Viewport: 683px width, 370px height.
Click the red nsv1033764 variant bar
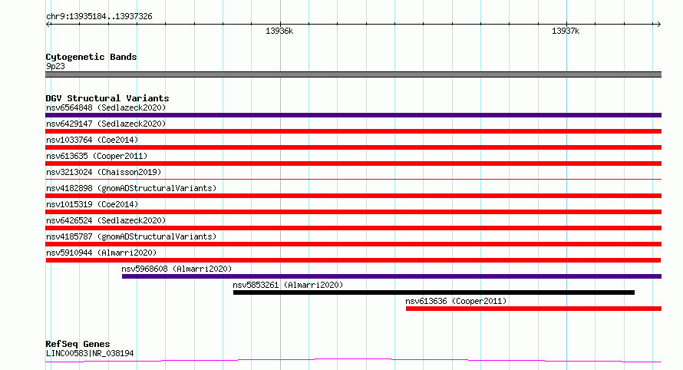[353, 147]
